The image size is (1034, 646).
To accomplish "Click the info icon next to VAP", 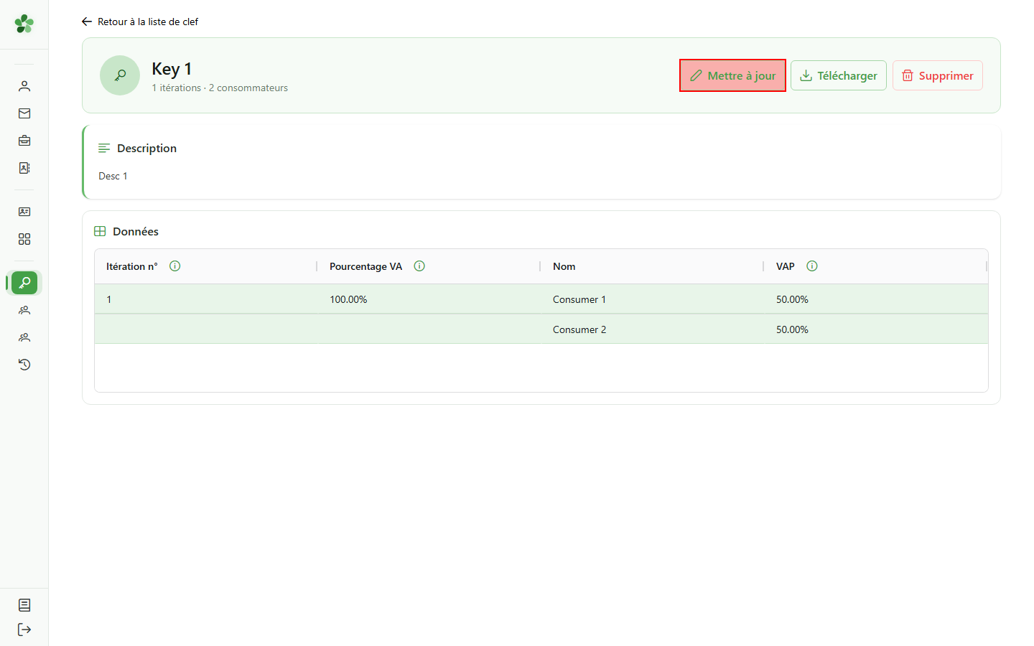I will pyautogui.click(x=812, y=266).
